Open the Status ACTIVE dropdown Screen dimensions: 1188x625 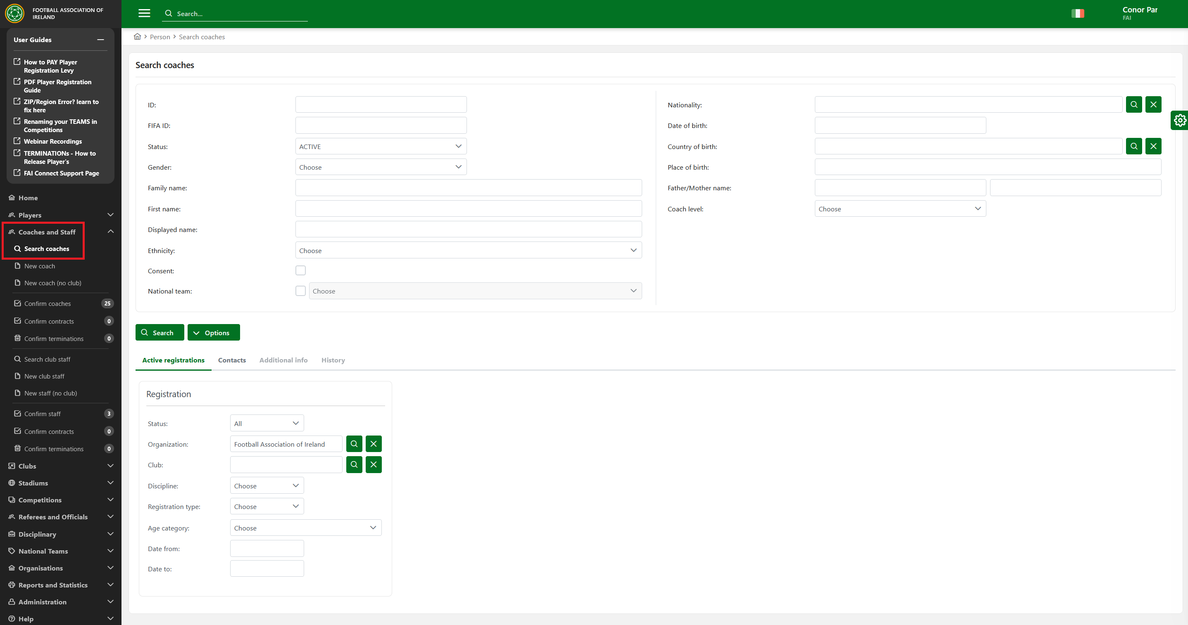coord(381,147)
